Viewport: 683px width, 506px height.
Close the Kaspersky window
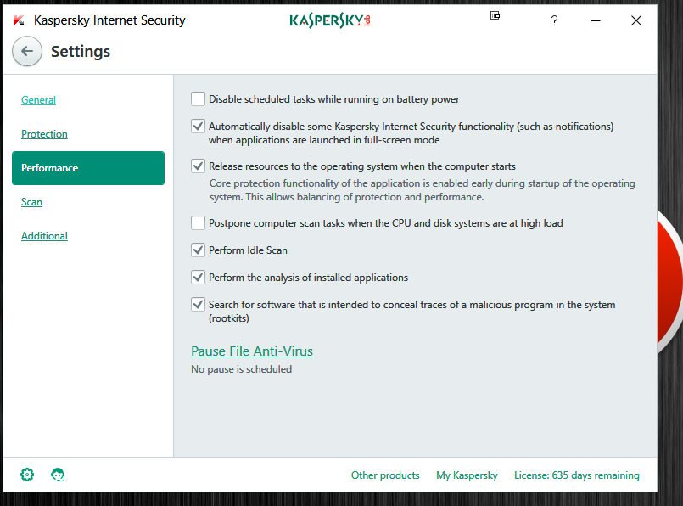tap(635, 20)
